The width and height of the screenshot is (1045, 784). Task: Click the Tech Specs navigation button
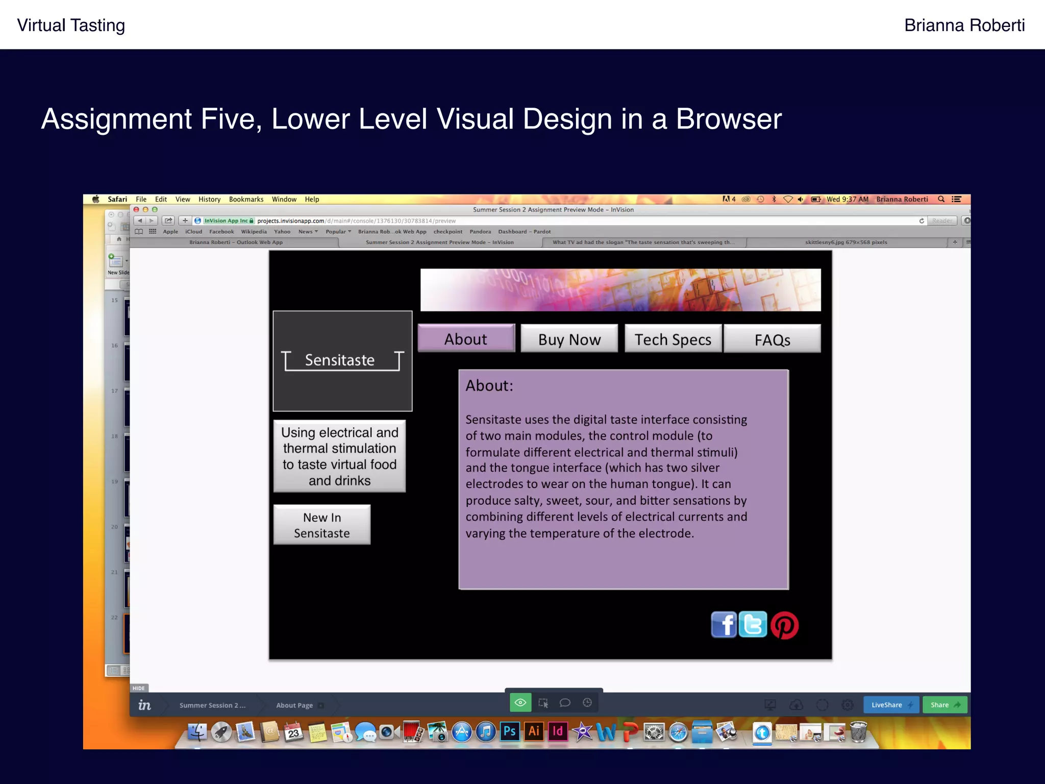(673, 339)
